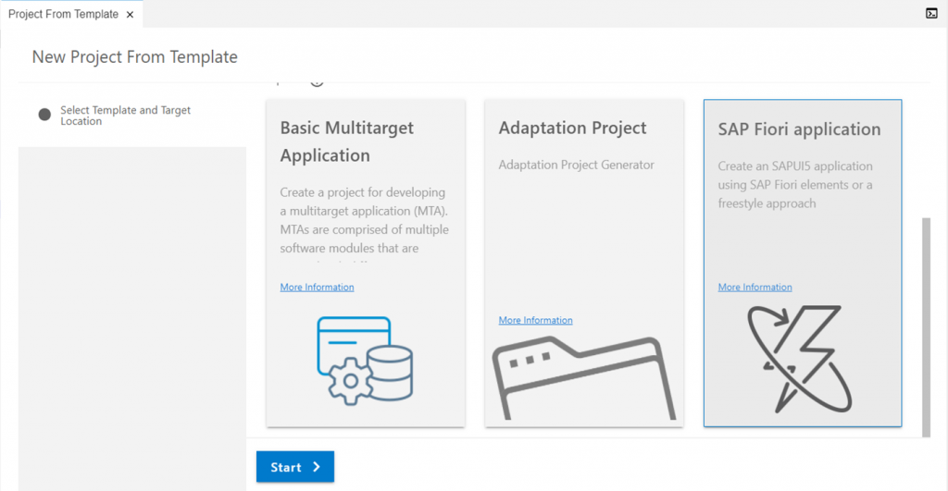Click the vertical scrollbar of the template list
The height and width of the screenshot is (491, 948).
(926, 326)
